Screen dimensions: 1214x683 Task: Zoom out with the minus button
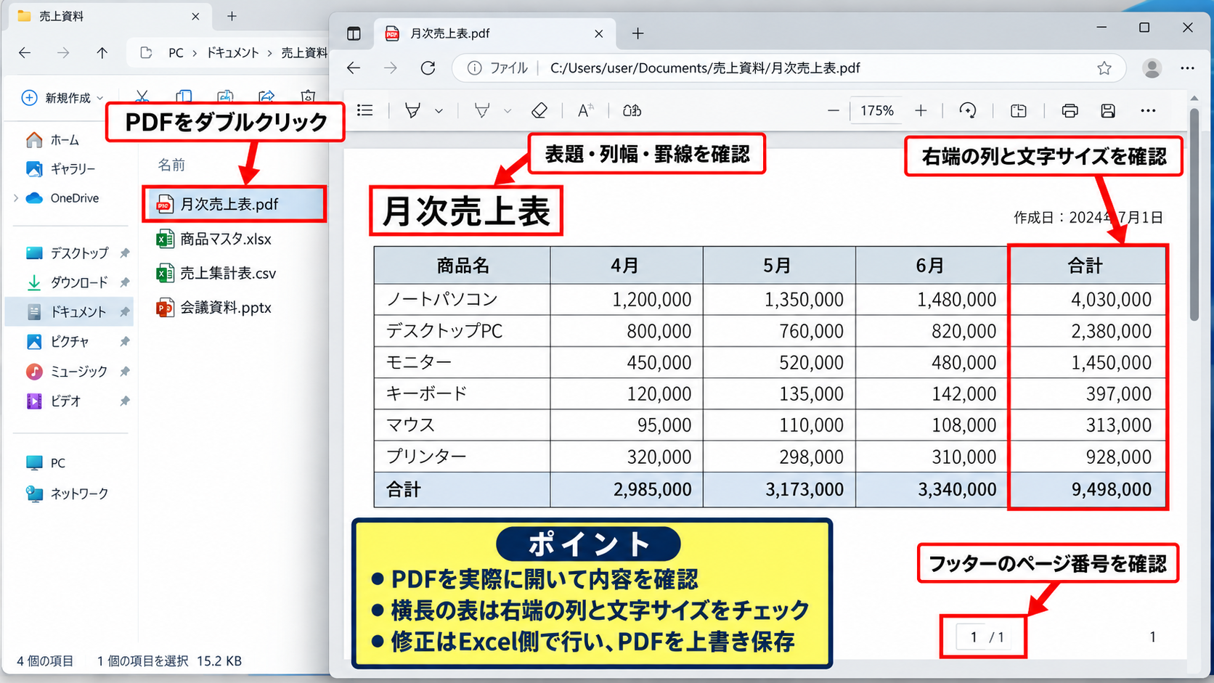pos(834,110)
